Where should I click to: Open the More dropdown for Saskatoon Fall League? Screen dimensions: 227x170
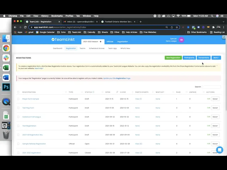(x=215, y=117)
